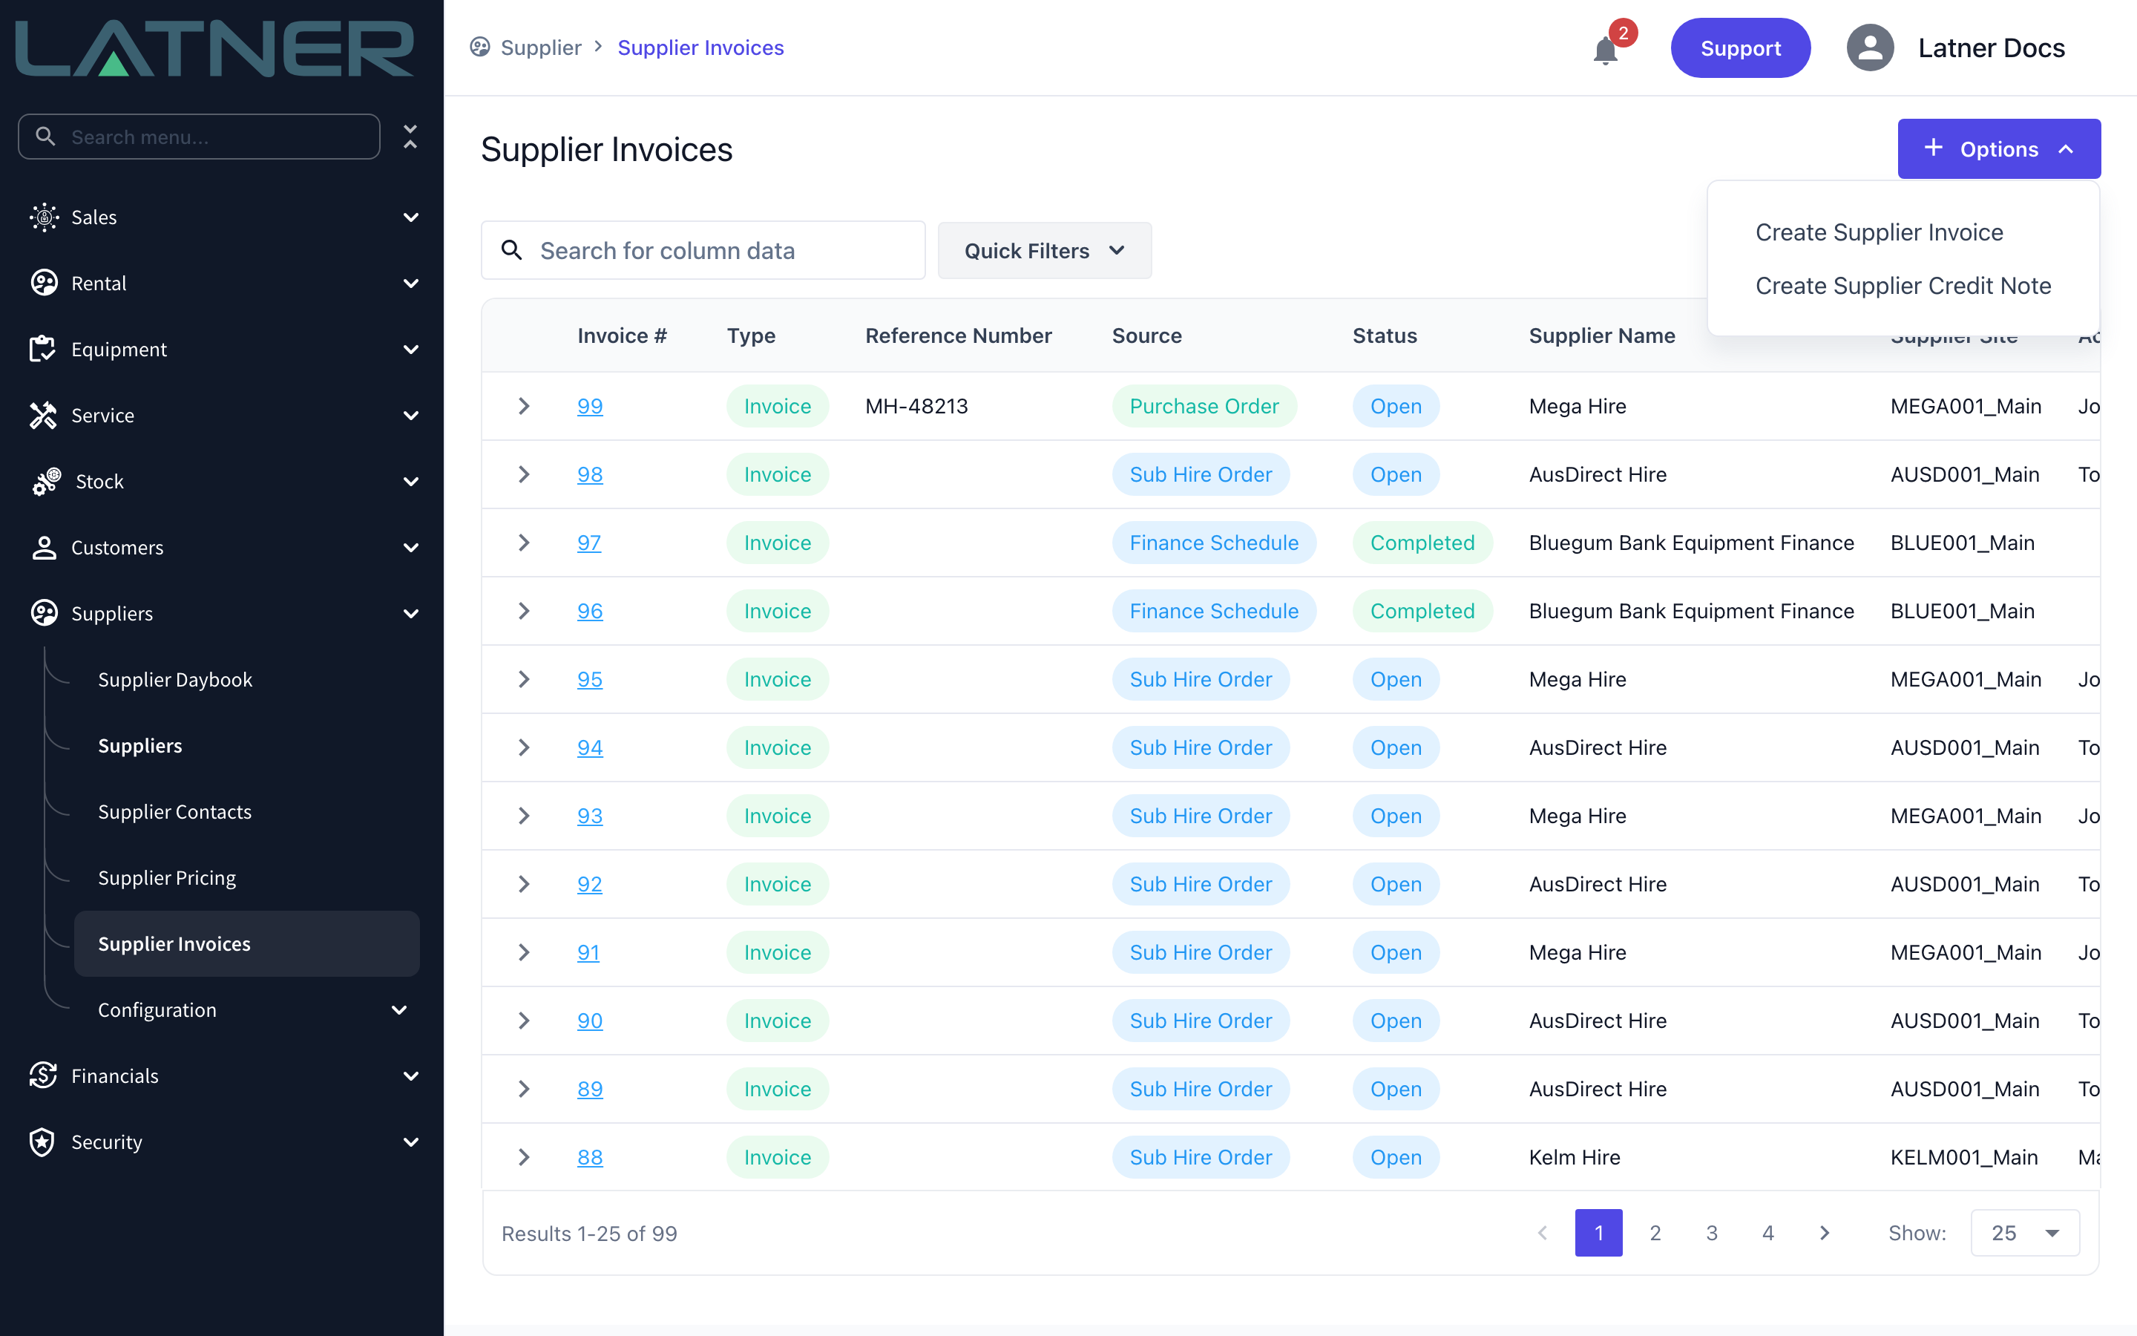Click Purchase Order source badge
The image size is (2137, 1336).
tap(1204, 405)
